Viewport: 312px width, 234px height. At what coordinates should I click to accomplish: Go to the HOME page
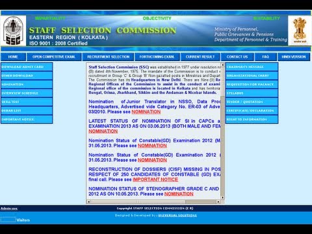tap(13, 57)
